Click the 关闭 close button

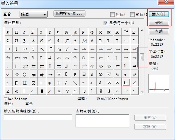(159, 22)
